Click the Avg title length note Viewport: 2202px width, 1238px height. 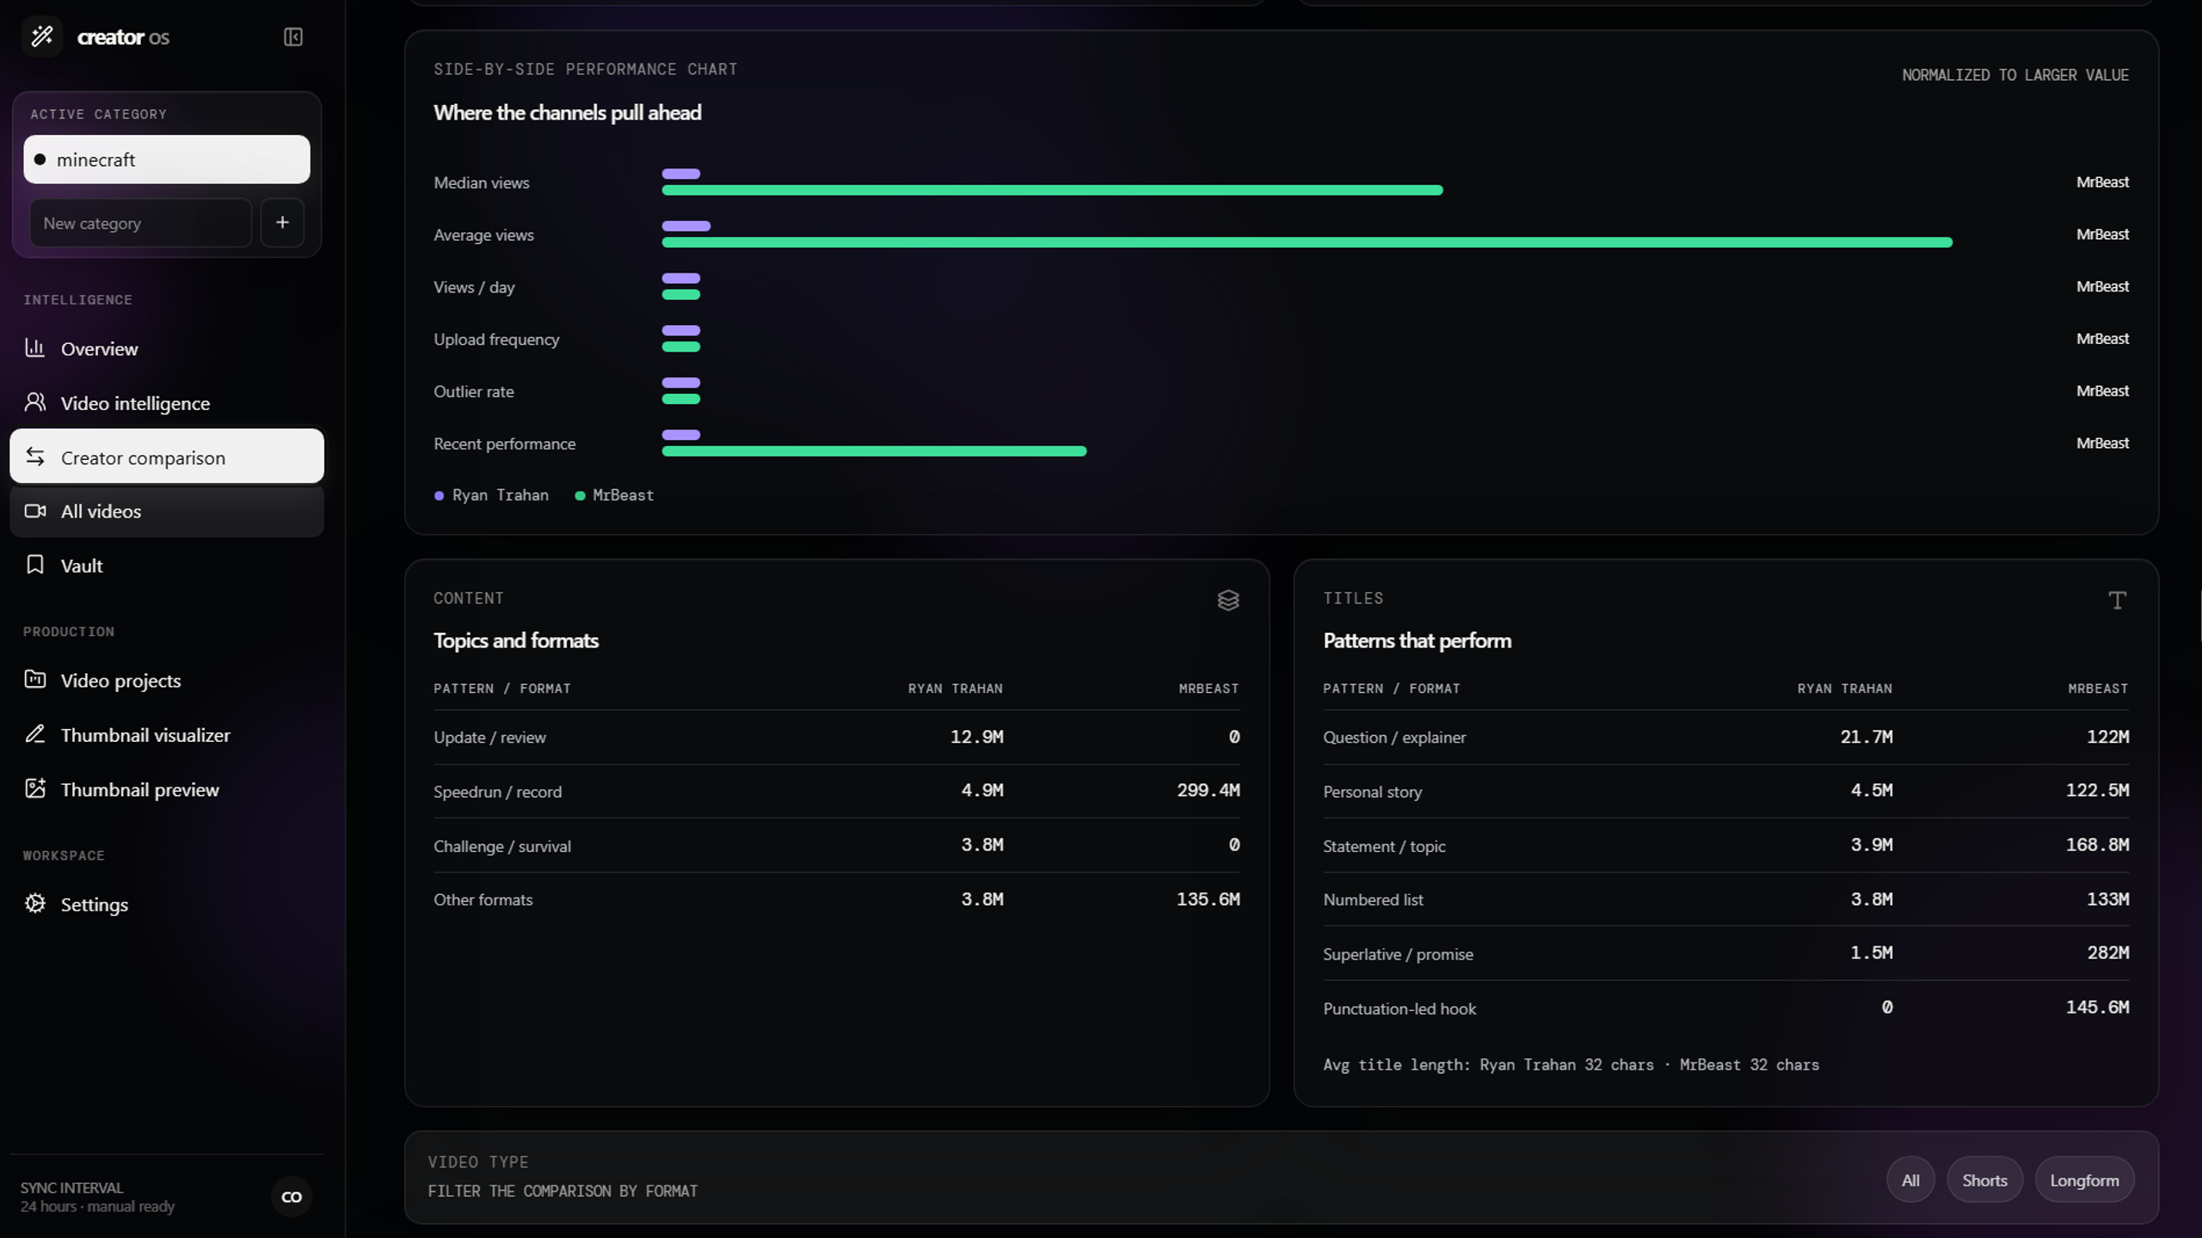[1571, 1064]
